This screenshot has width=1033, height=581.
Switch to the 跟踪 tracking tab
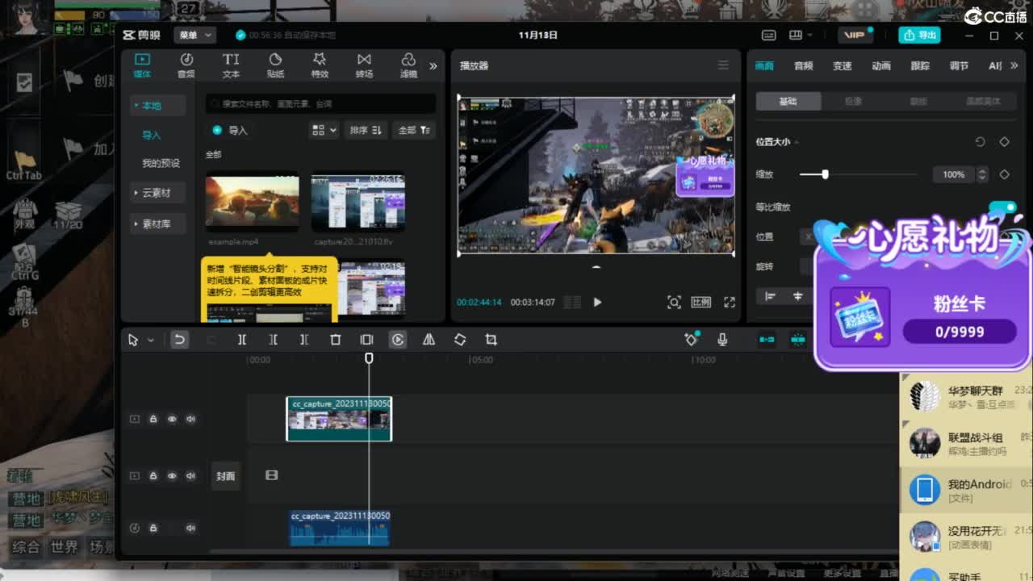click(x=920, y=66)
